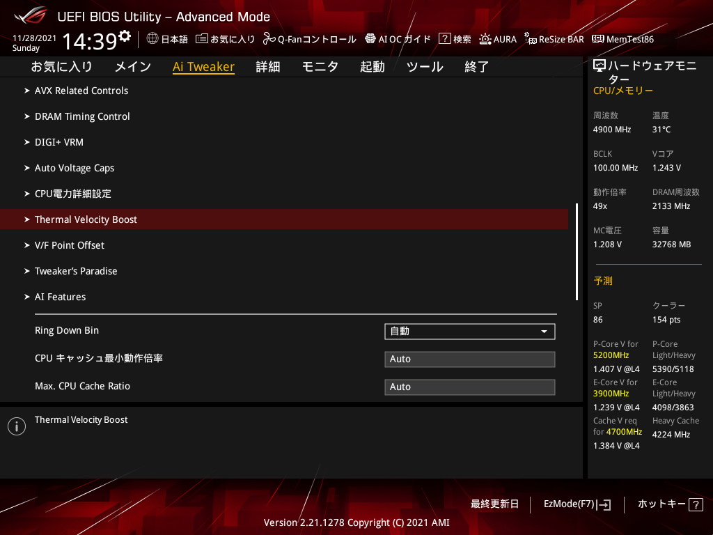Click yellow 5200MHz P-Core value
This screenshot has height=535, width=713.
click(611, 355)
